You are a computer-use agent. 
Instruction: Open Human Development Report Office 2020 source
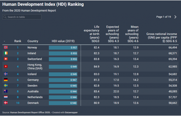click(30, 112)
